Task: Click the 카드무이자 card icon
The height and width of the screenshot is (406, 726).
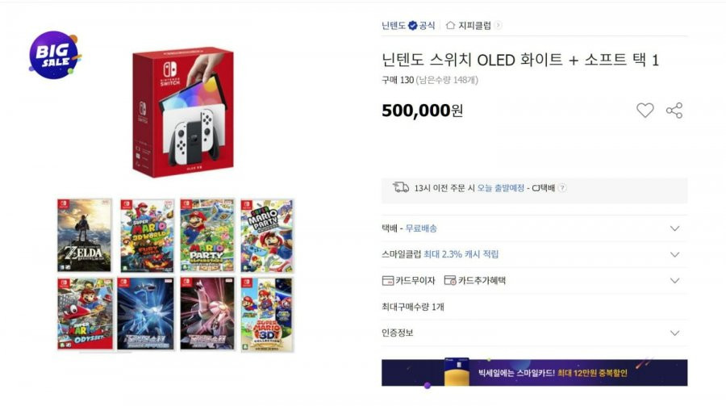Action: 387,280
